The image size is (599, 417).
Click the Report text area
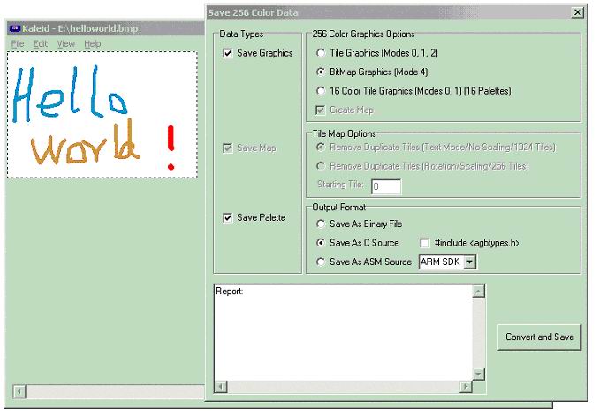click(x=343, y=332)
